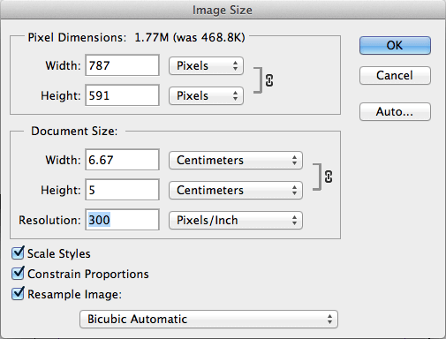Click the document Height field showing 5
This screenshot has height=339, width=446.
point(122,190)
